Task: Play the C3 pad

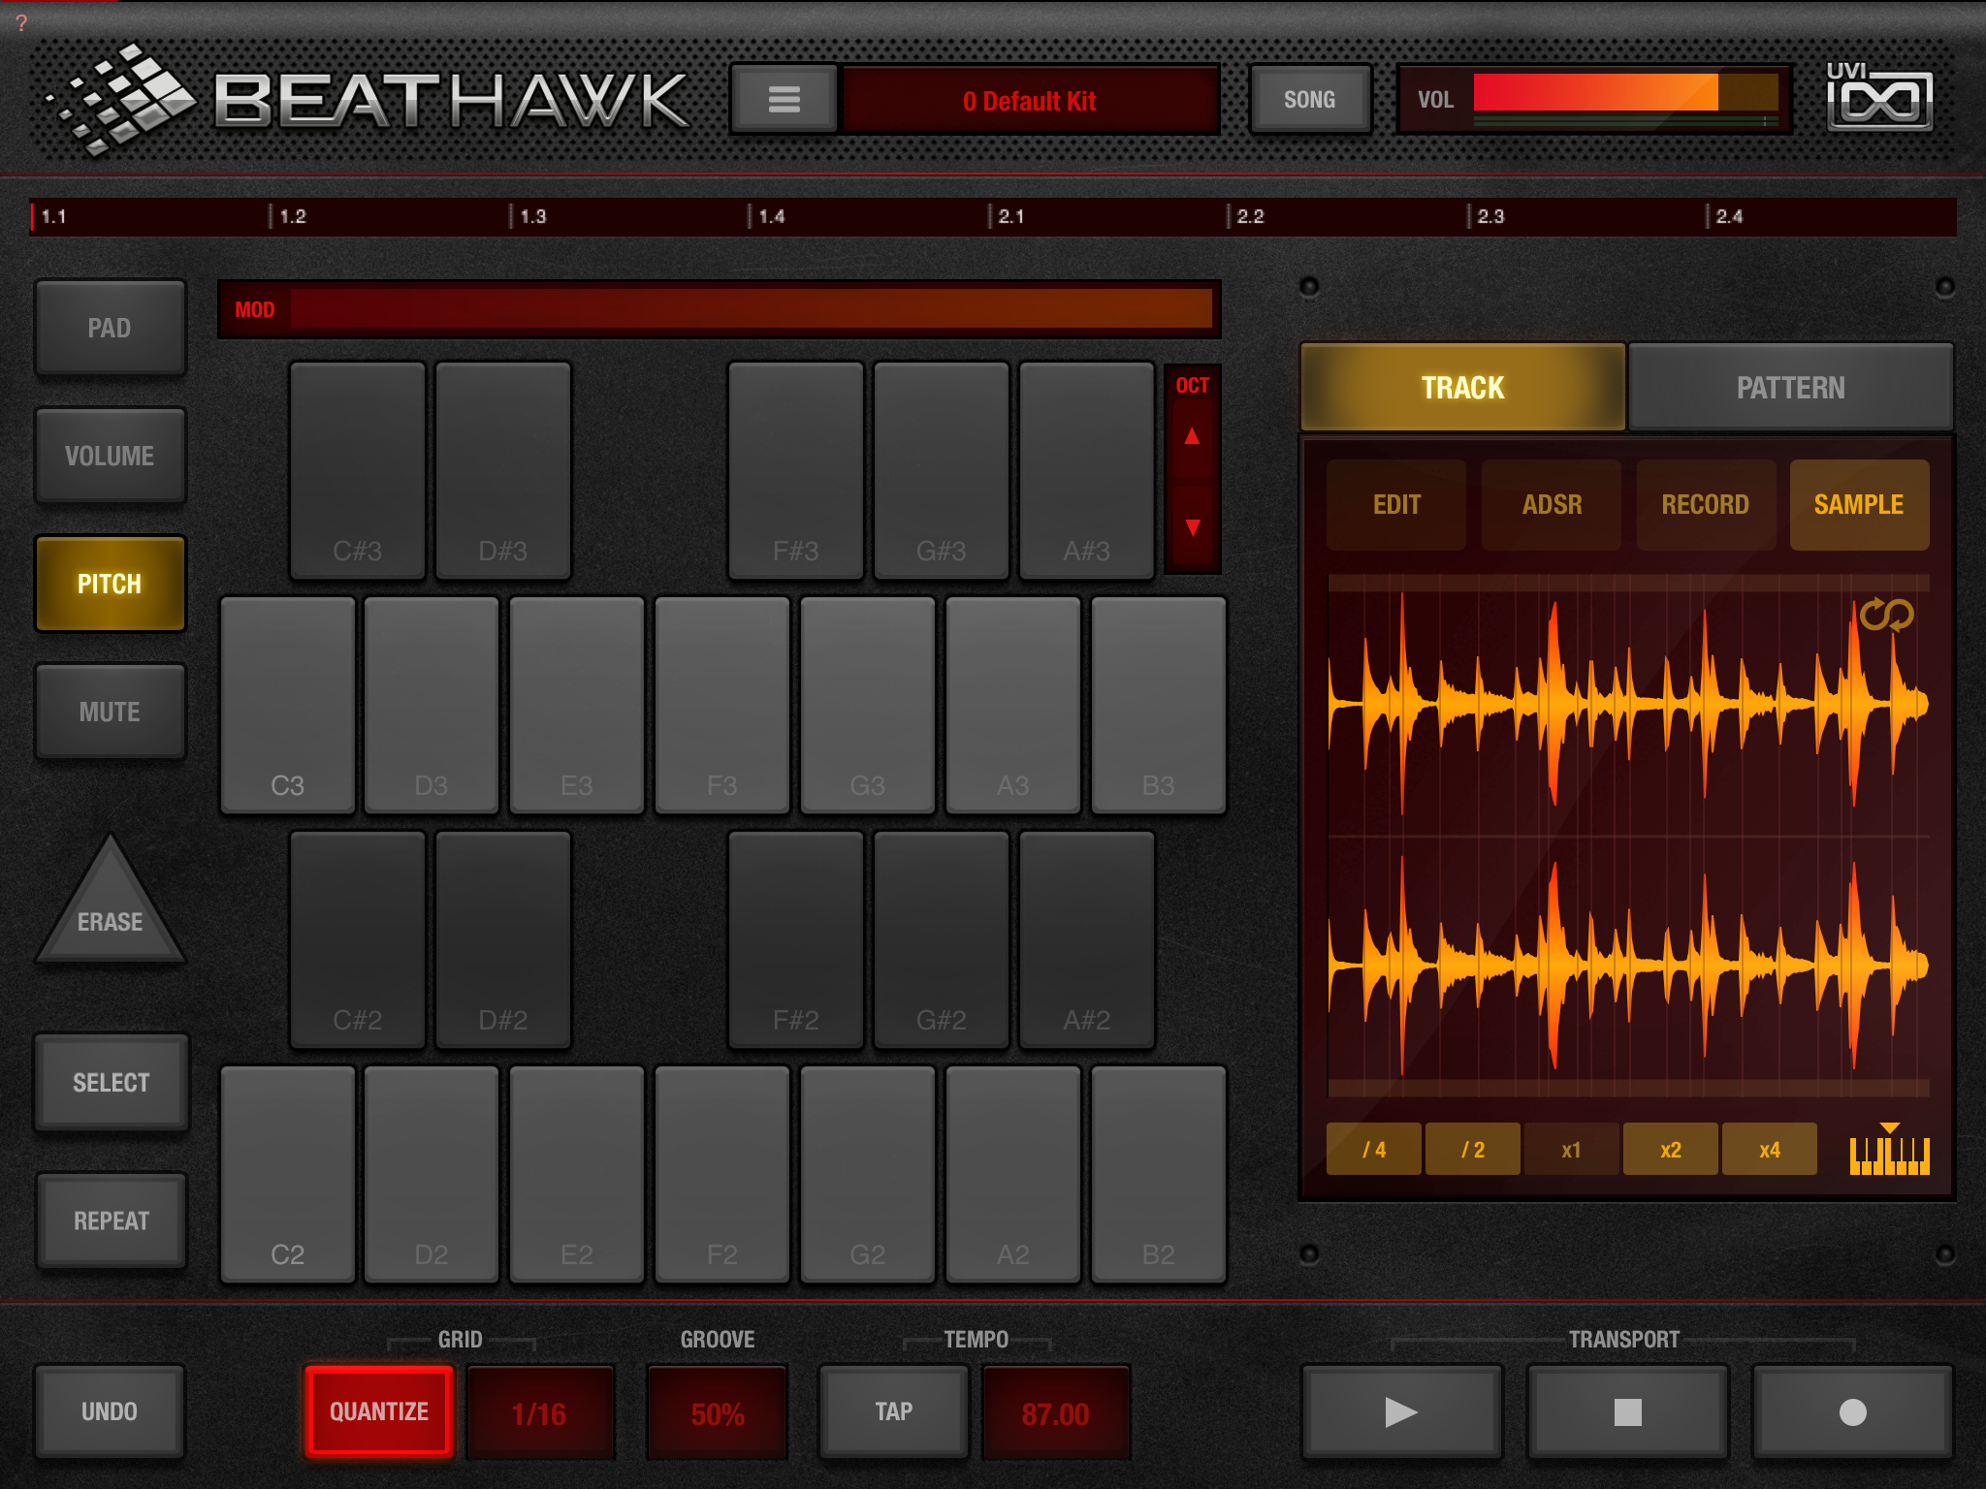Action: [288, 706]
